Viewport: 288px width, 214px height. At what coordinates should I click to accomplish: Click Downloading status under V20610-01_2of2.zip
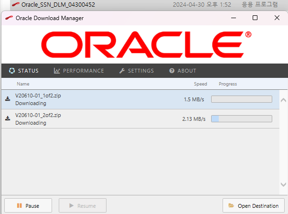tap(31, 123)
